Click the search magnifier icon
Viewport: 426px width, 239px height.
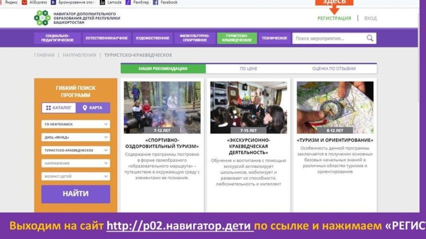370,38
